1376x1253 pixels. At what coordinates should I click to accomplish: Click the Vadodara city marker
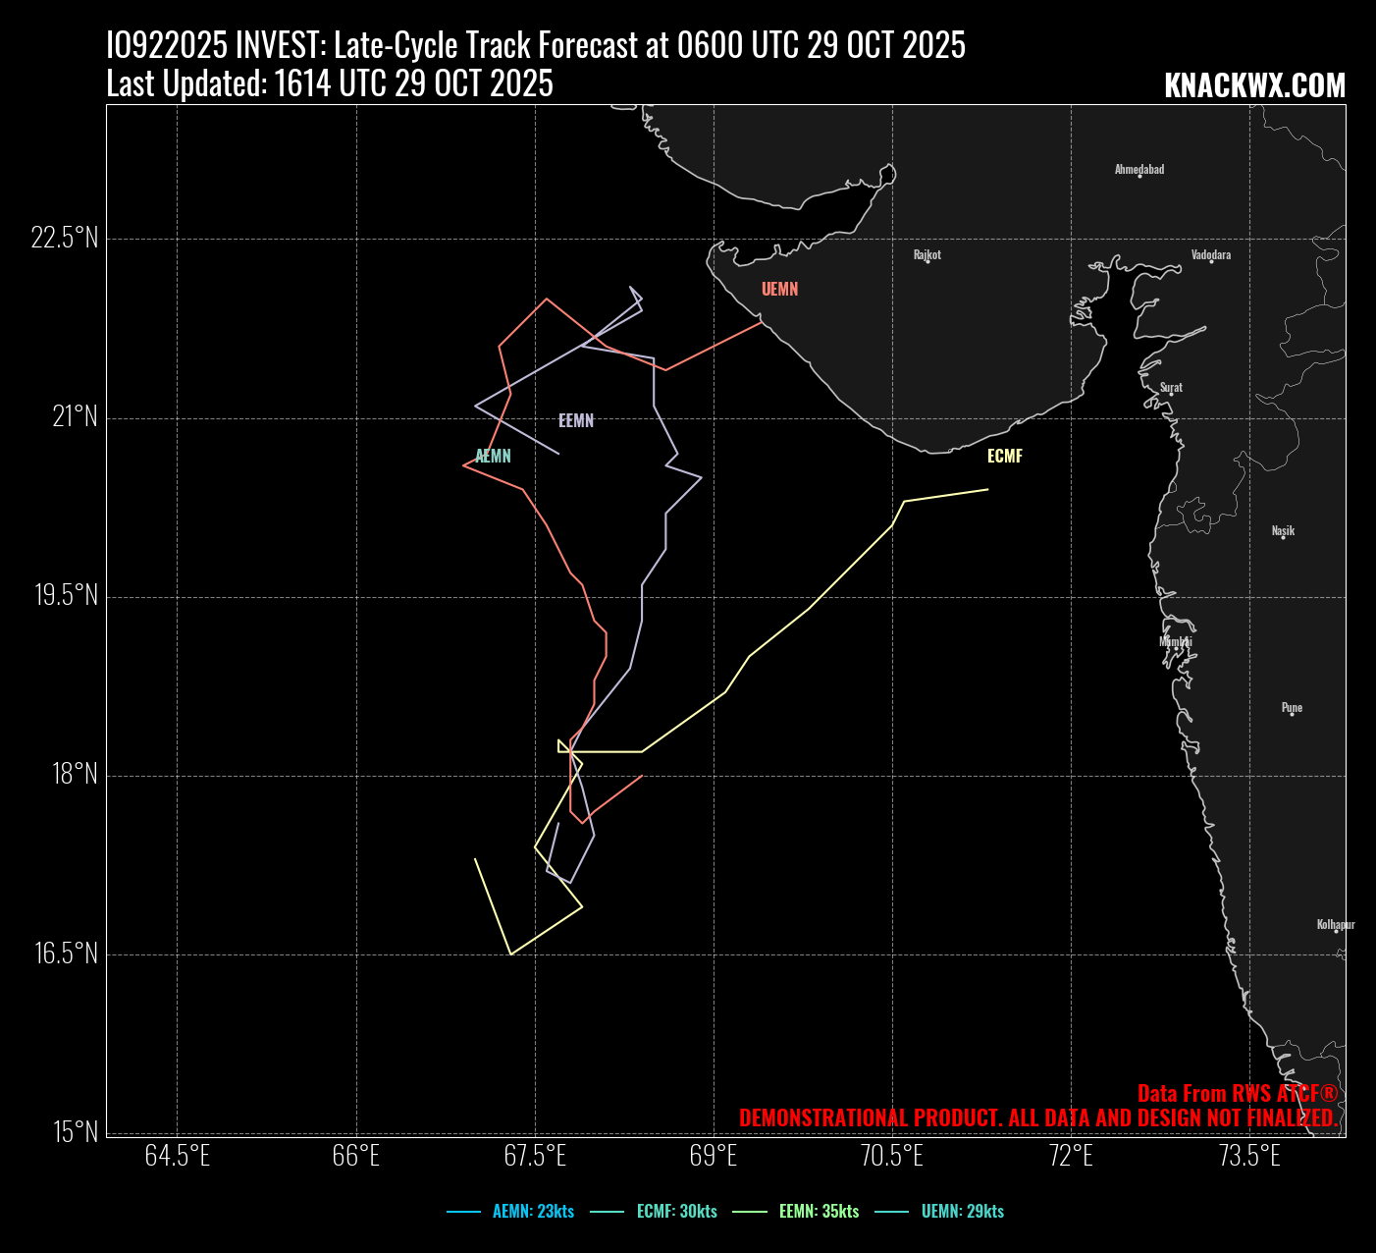(x=1211, y=260)
